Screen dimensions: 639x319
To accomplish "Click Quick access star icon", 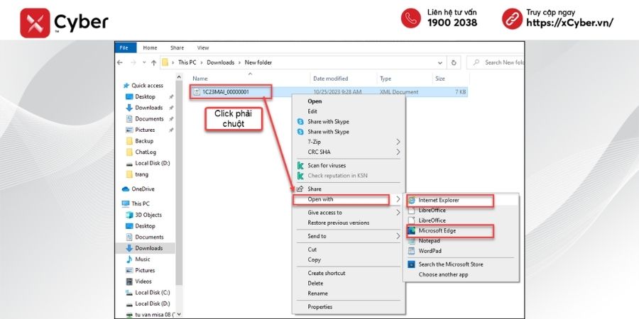I will pyautogui.click(x=126, y=86).
